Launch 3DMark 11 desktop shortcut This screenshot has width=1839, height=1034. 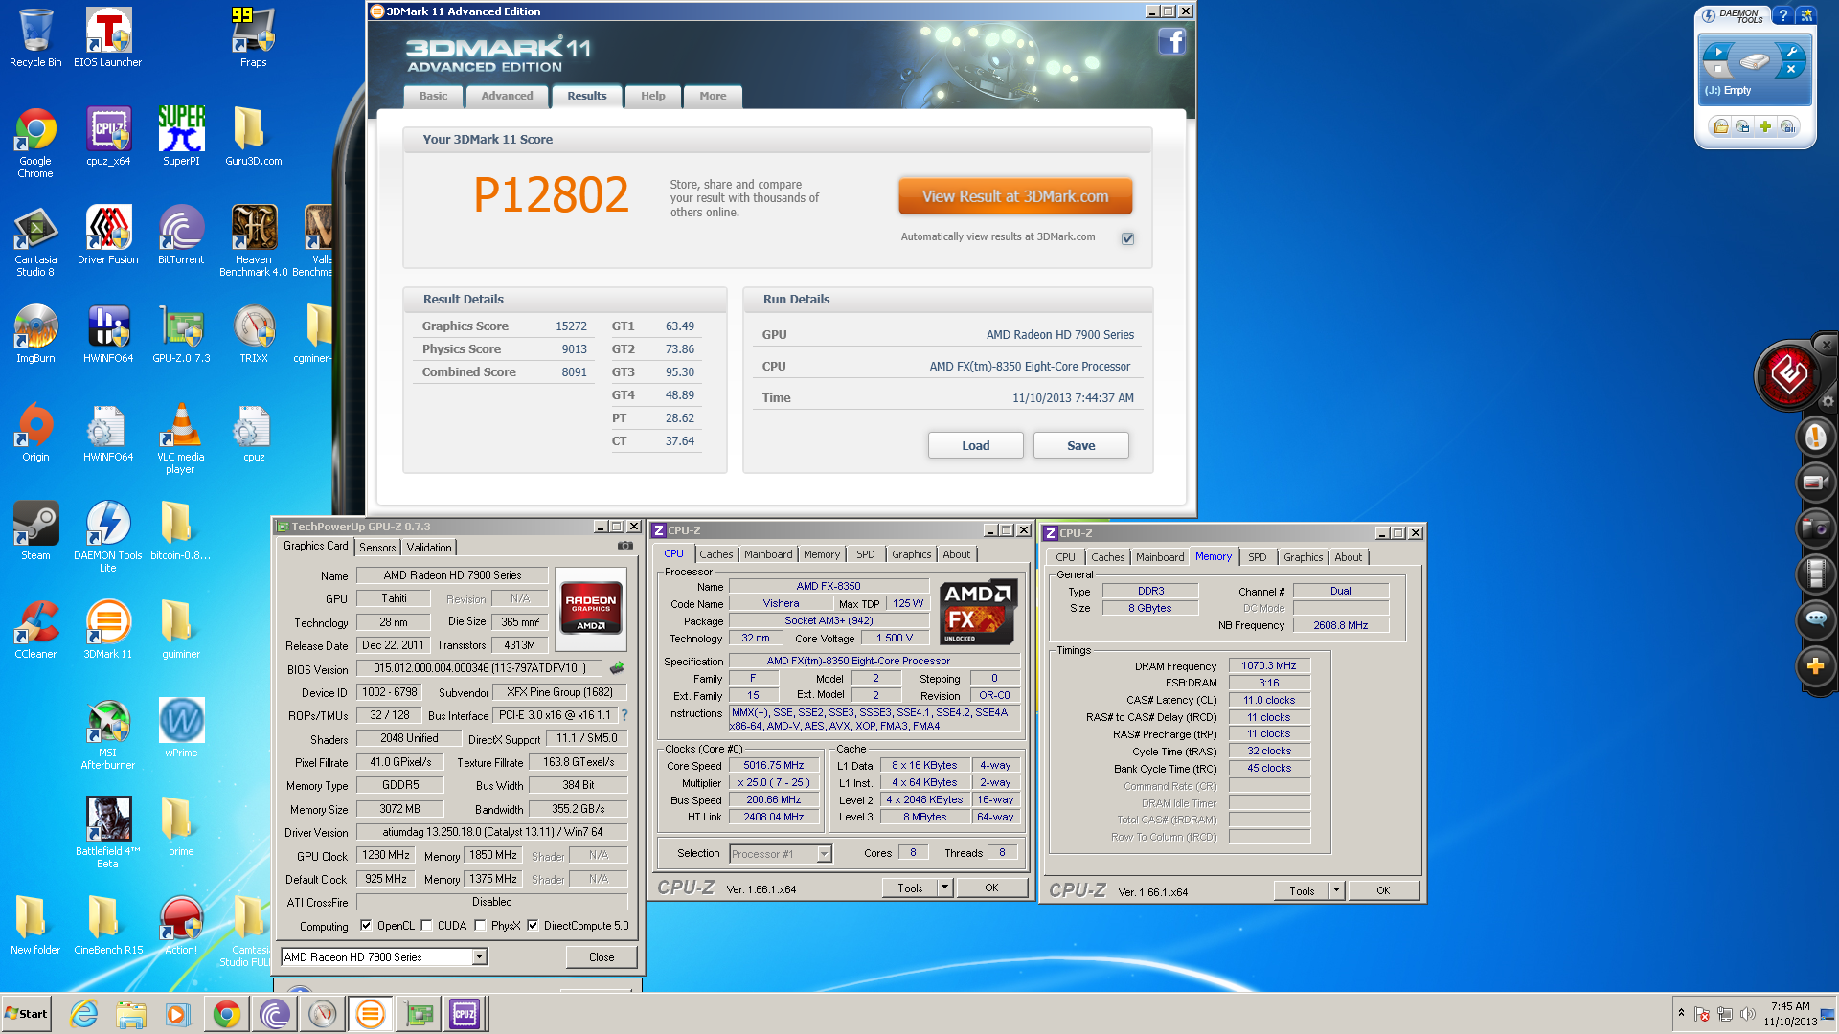[108, 630]
